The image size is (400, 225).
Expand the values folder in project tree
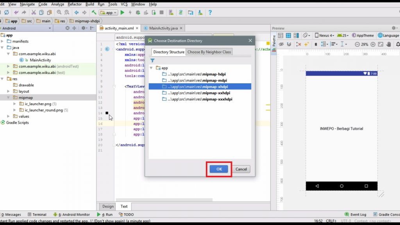click(9, 116)
